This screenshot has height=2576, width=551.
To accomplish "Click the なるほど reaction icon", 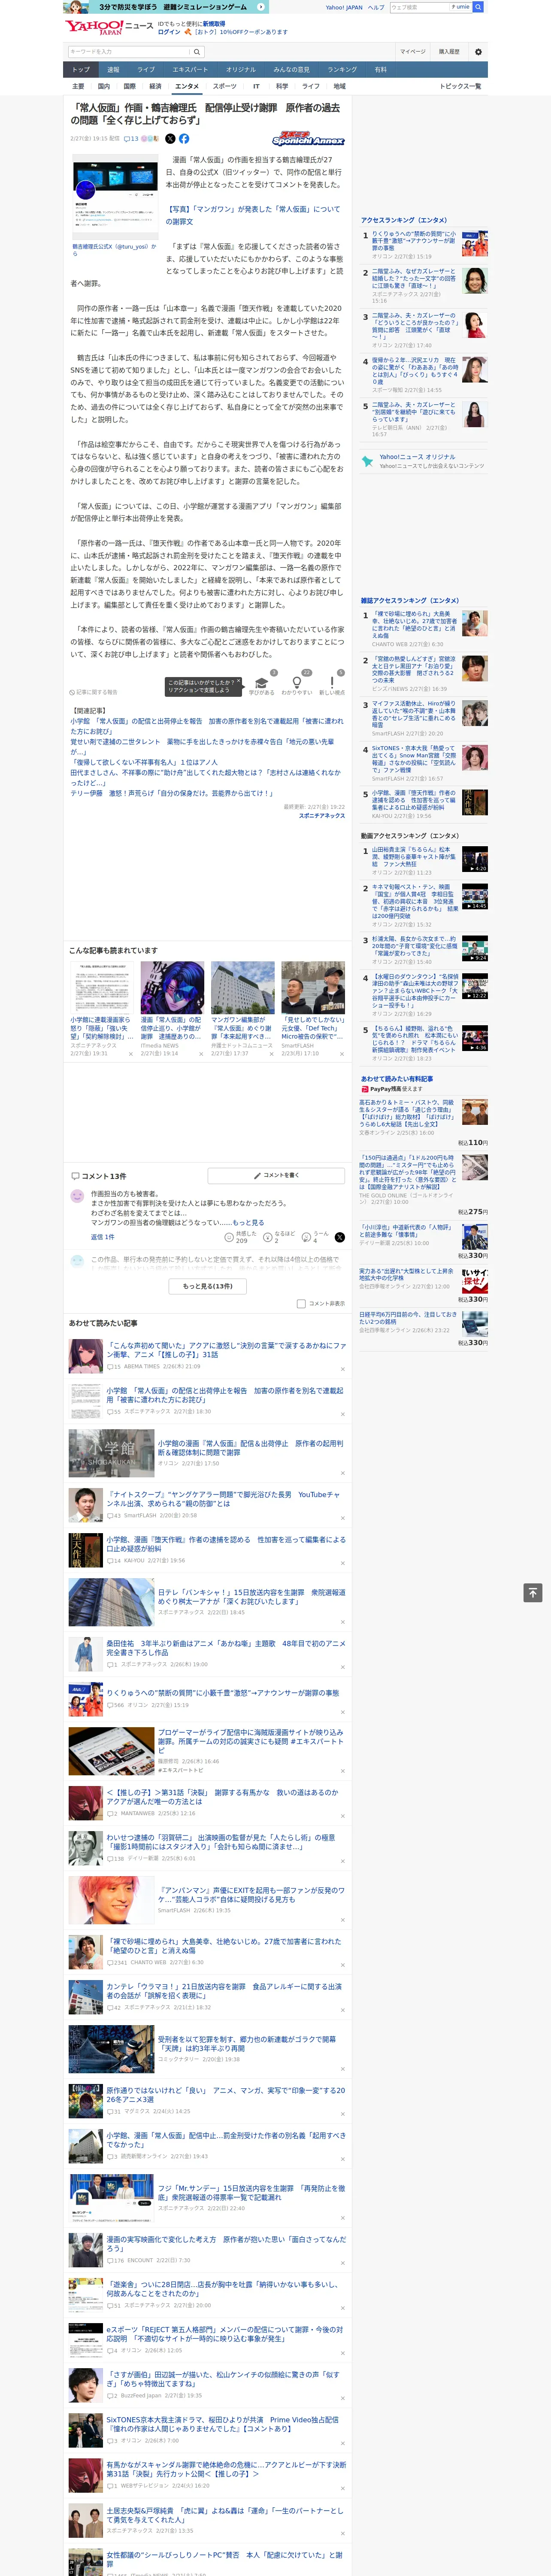I will [268, 1237].
